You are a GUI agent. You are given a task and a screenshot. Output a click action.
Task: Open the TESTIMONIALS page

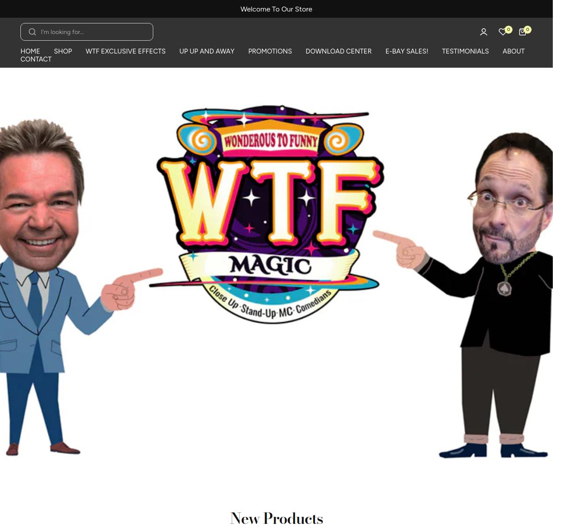click(465, 51)
